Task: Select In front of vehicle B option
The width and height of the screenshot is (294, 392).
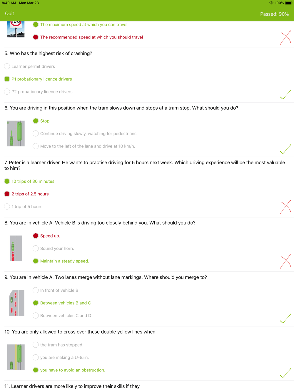Action: pos(36,290)
